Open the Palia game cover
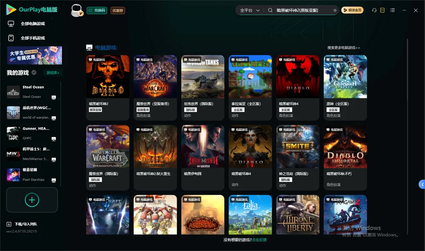The height and width of the screenshot is (251, 425). click(250, 215)
